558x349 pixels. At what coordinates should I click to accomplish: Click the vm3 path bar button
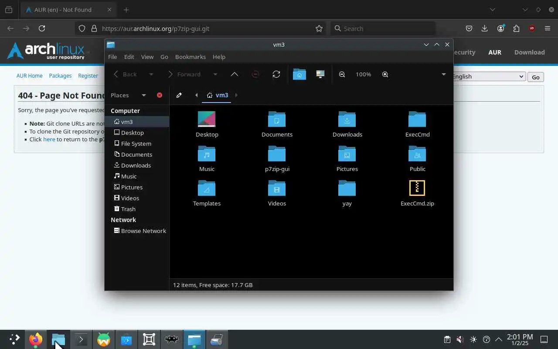point(218,95)
